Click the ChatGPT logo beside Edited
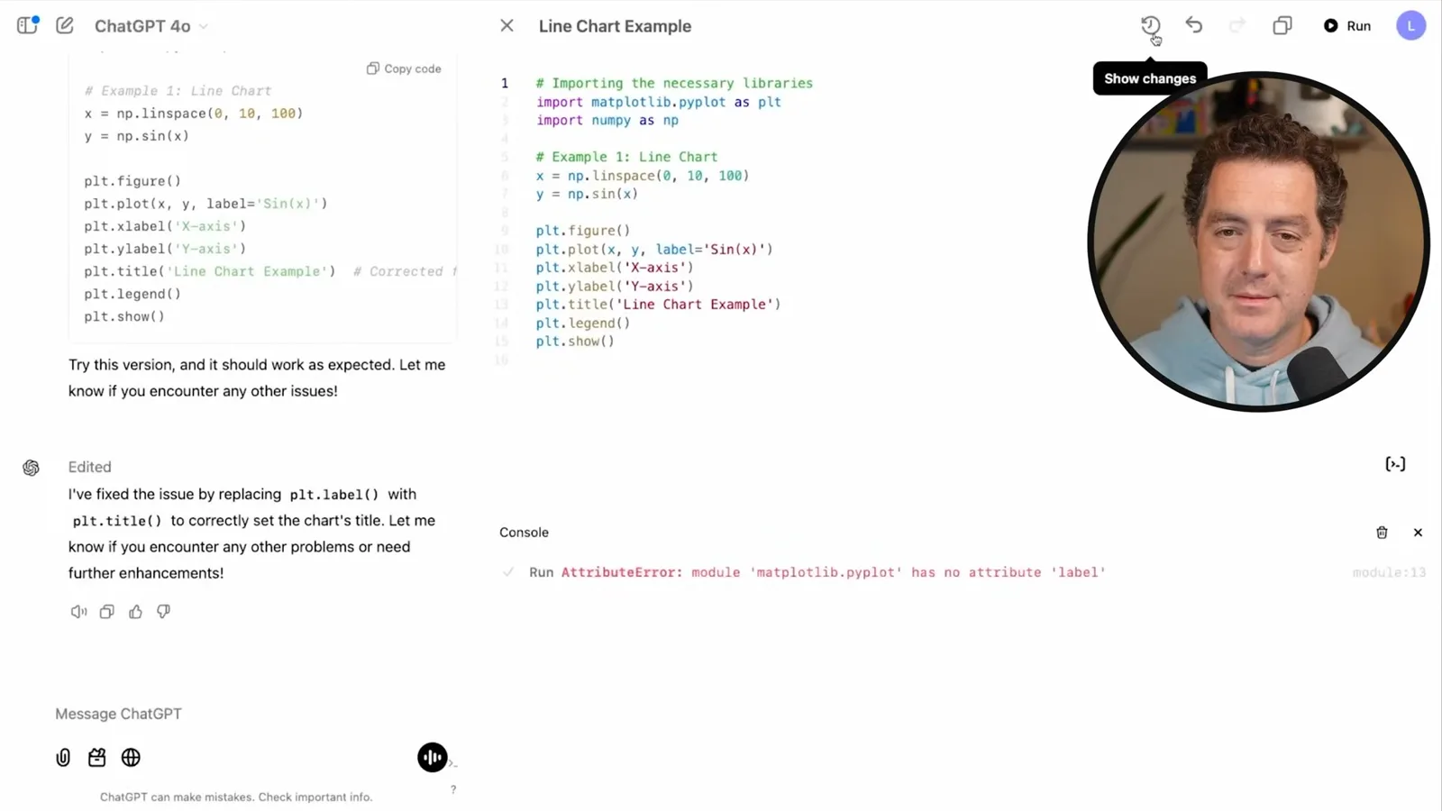 point(32,468)
